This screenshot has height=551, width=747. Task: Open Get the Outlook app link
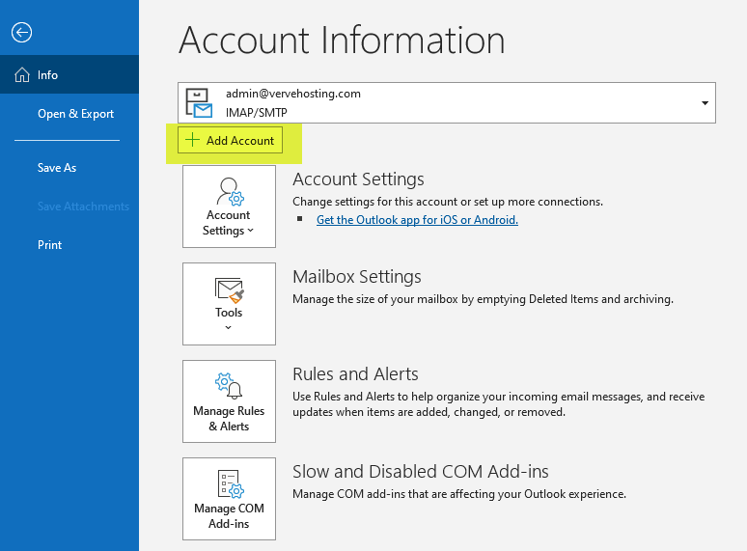[417, 220]
